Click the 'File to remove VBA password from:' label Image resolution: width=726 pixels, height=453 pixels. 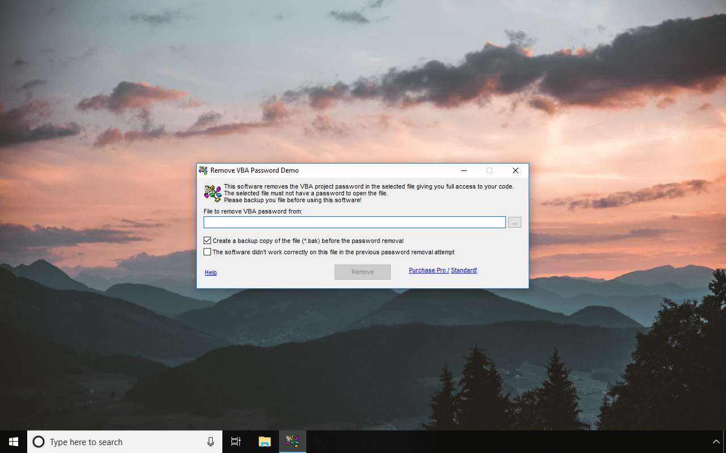click(x=253, y=211)
